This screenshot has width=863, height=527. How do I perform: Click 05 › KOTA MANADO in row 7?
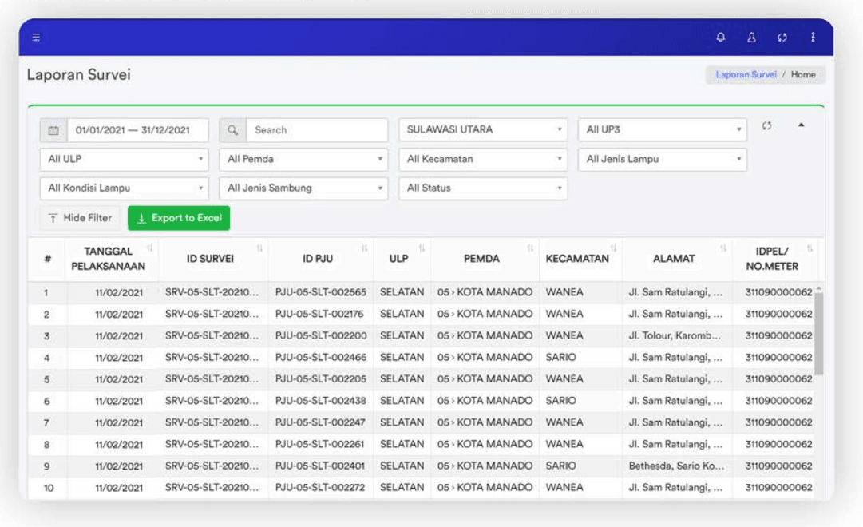tap(485, 422)
